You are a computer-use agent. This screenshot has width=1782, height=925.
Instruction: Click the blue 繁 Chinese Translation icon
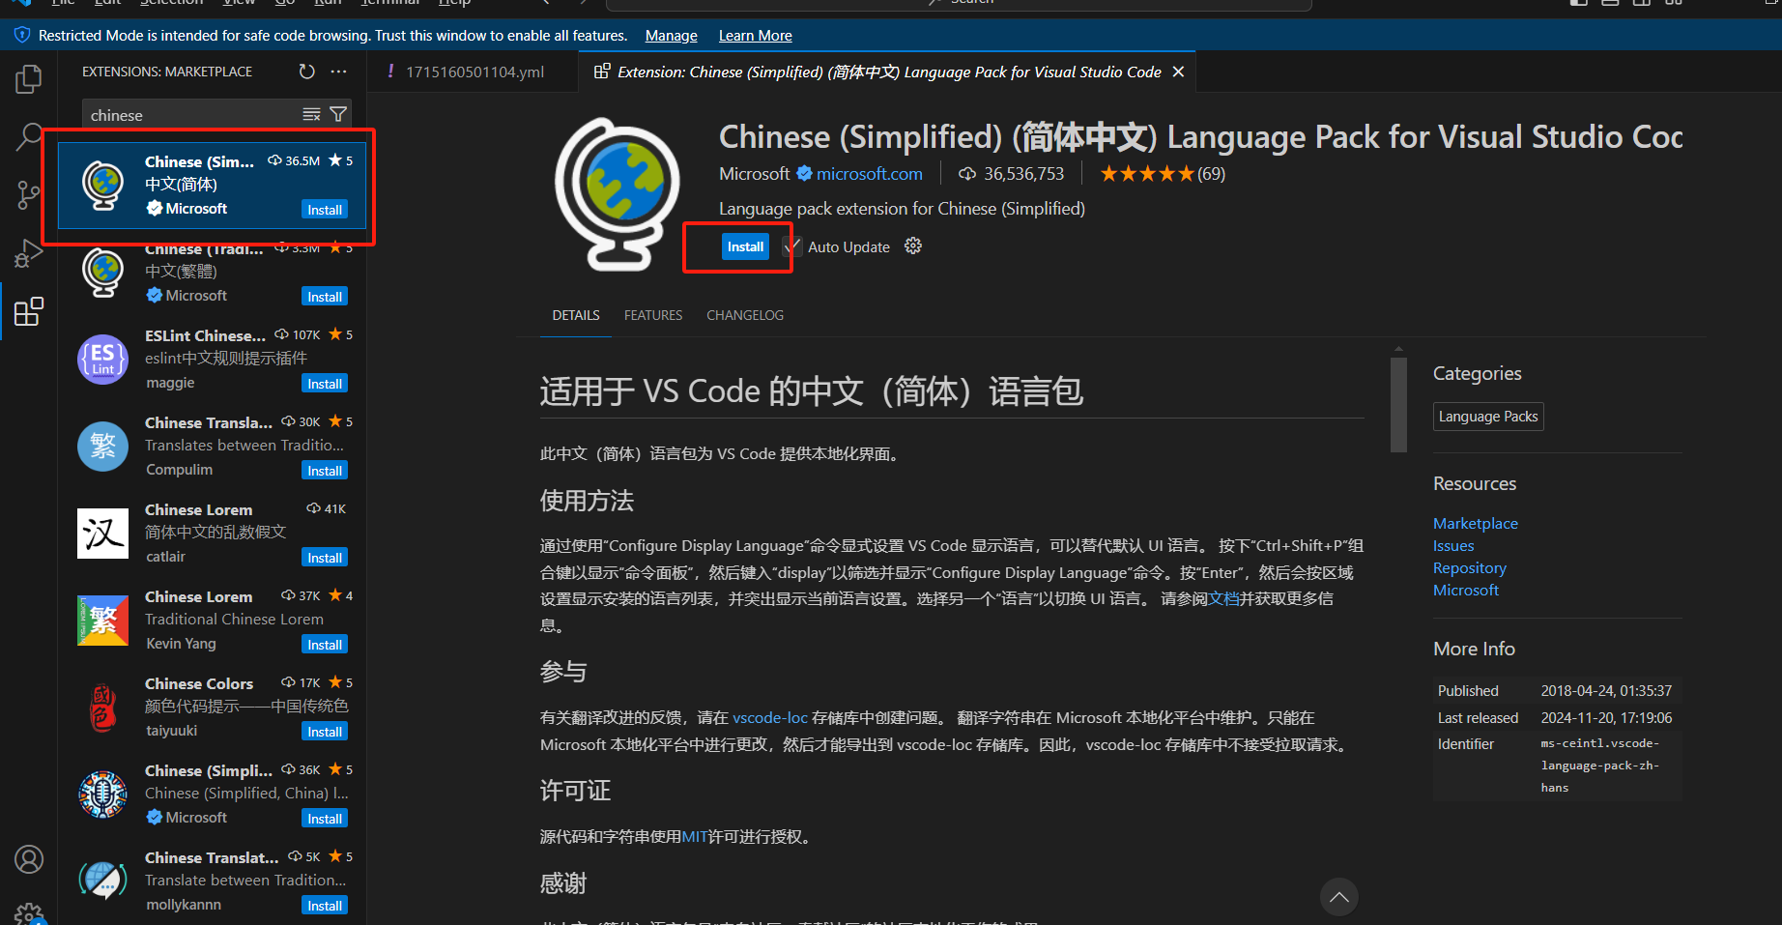102,447
